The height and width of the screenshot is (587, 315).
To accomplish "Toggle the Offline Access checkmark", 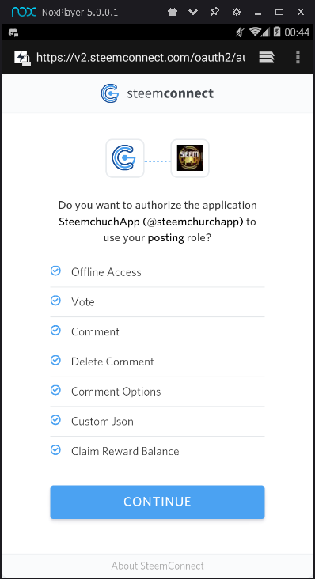I will 55,271.
